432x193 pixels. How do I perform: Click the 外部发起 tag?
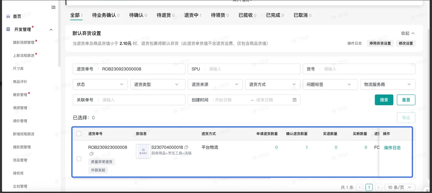(98, 170)
